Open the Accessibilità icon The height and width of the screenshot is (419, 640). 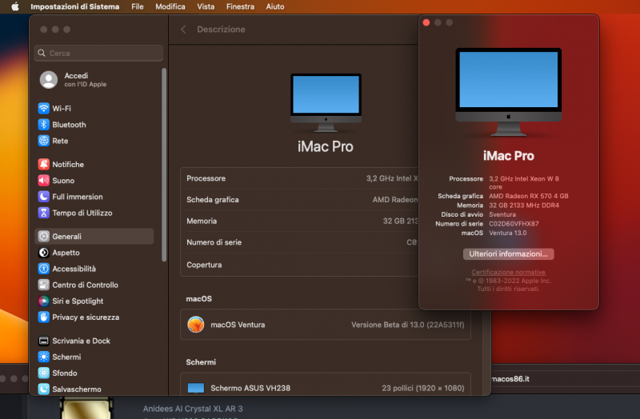(x=44, y=269)
